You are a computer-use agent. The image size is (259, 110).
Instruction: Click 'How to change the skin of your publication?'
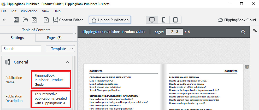click(x=111, y=99)
